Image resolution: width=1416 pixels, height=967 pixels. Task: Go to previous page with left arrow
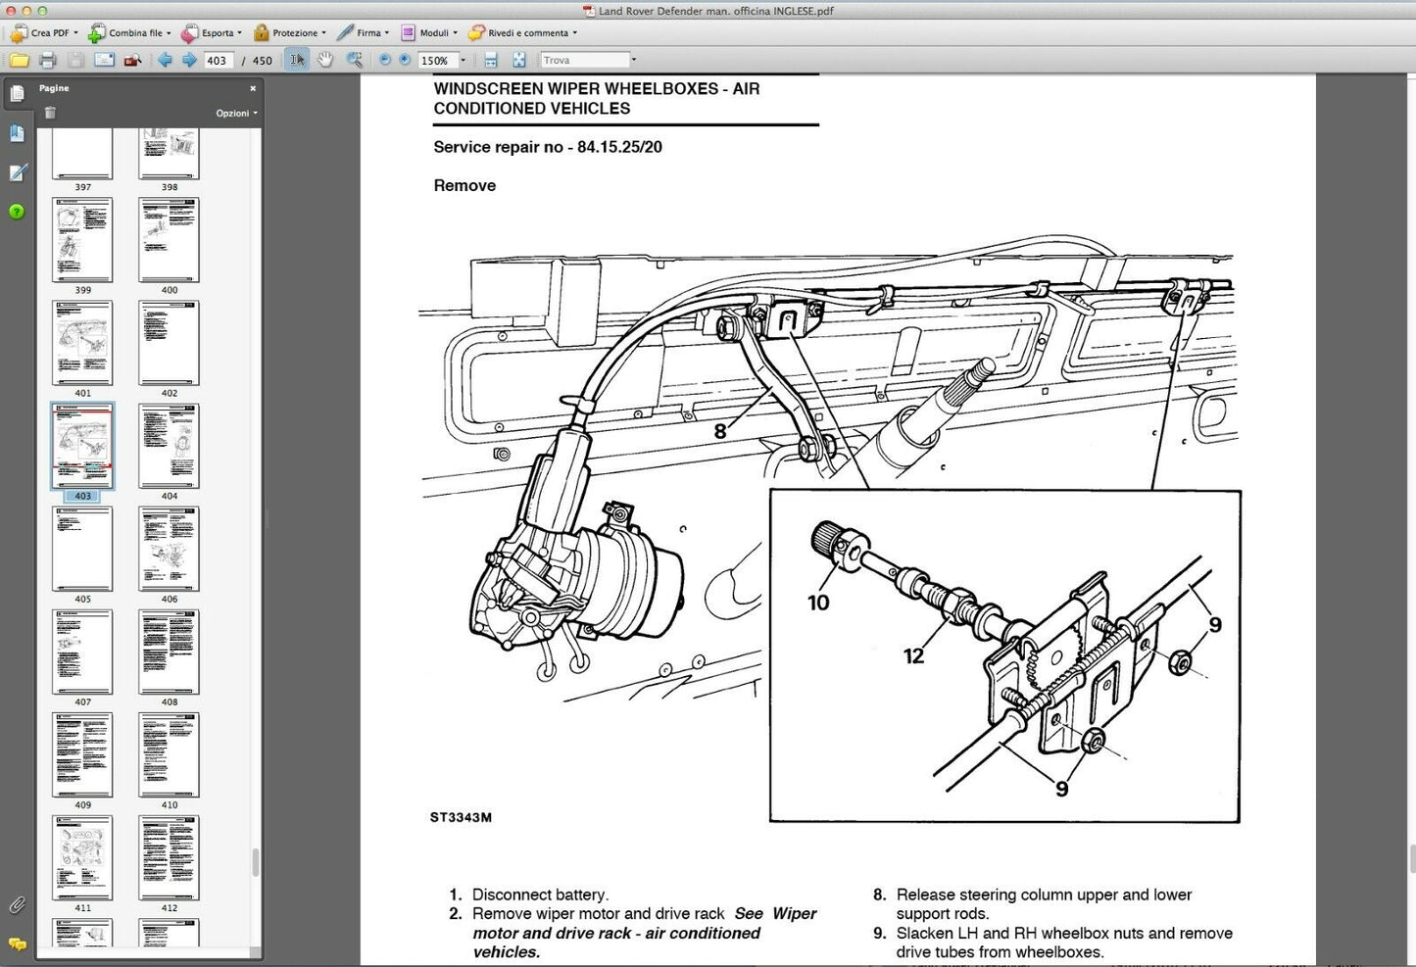(165, 61)
